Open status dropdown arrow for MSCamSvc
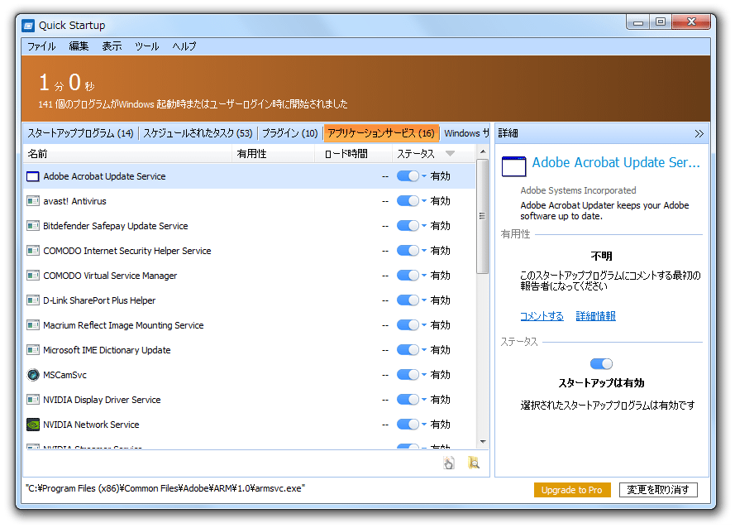735x528 pixels. pyautogui.click(x=424, y=375)
